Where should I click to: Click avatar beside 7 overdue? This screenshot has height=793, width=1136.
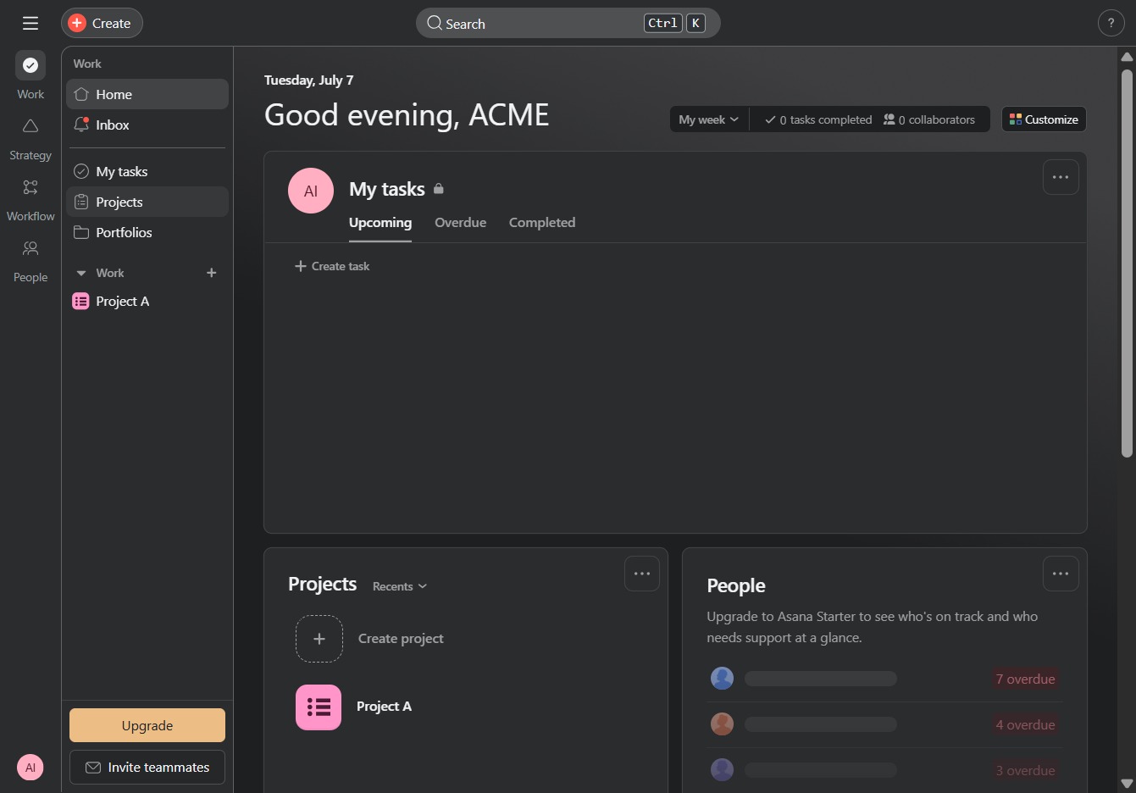point(722,679)
